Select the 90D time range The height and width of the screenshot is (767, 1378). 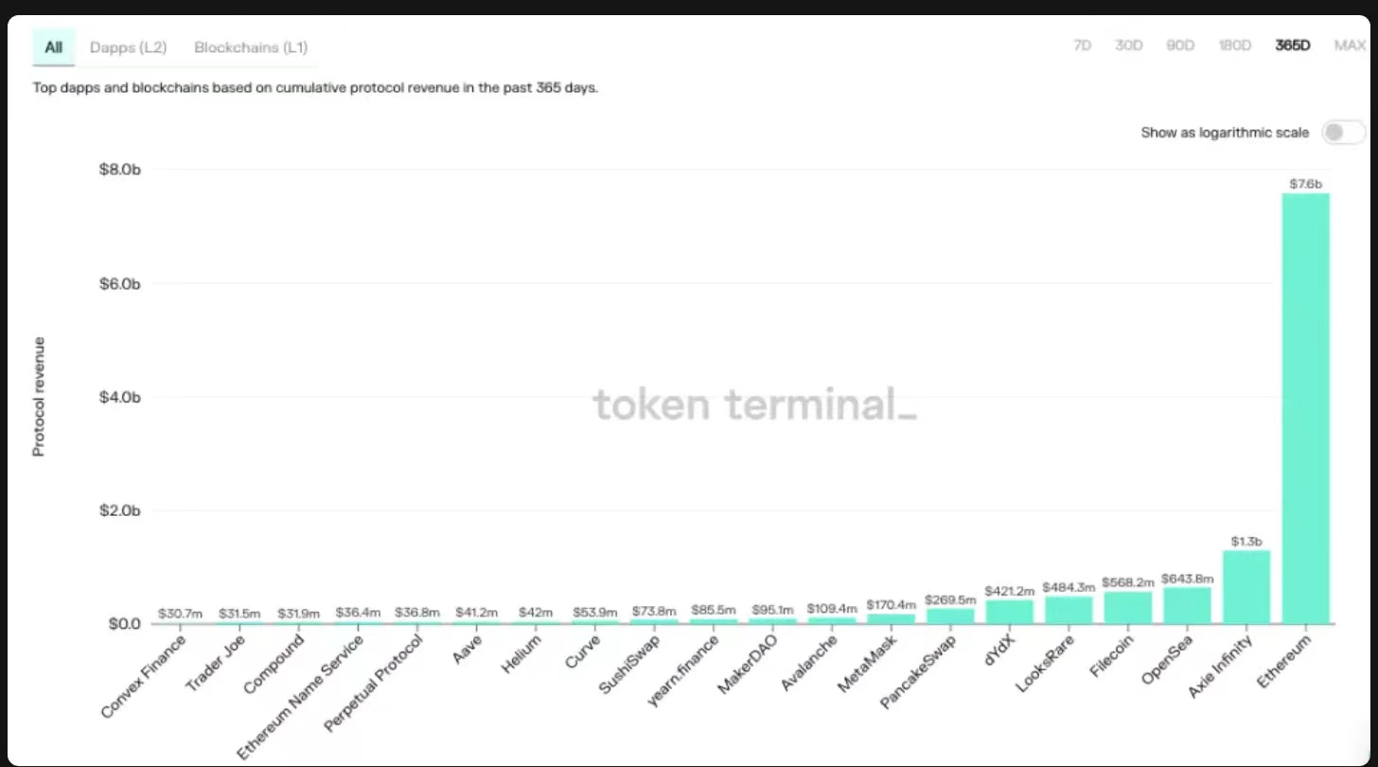pos(1180,45)
